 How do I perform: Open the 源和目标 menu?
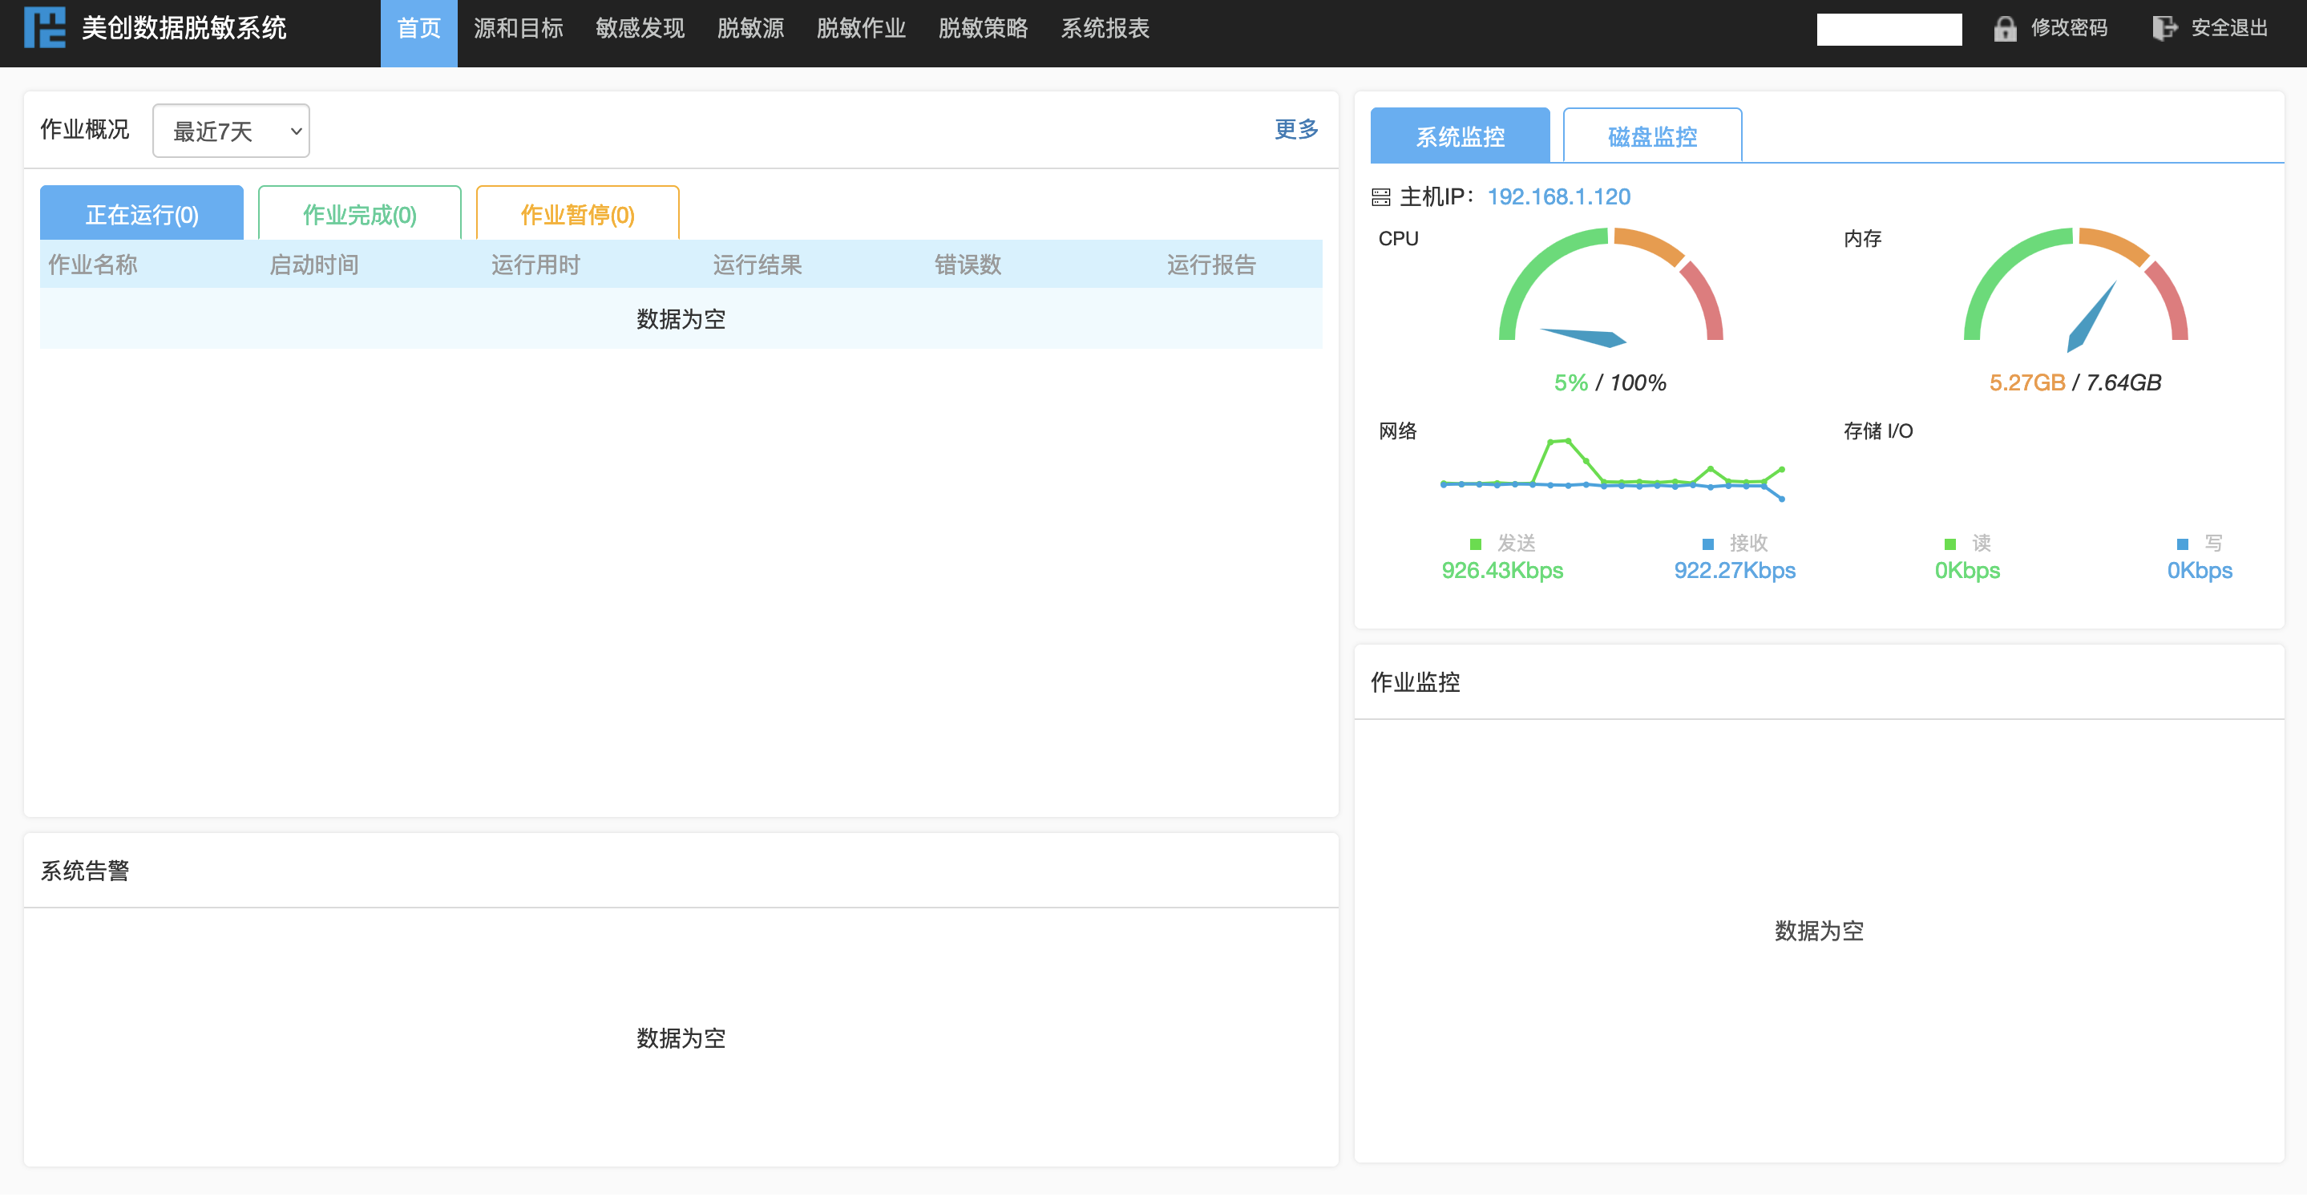click(x=521, y=28)
